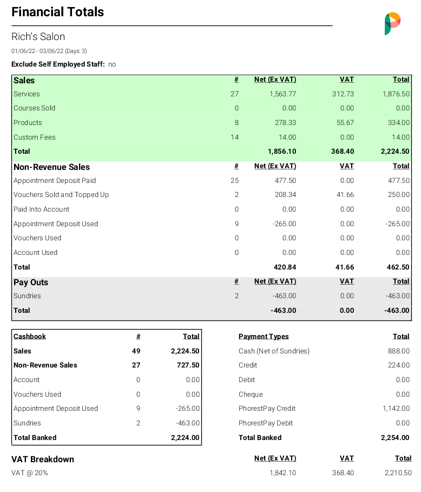Viewport: 421px width, 492px height.
Task: Click the Phorest logo icon
Action: [x=392, y=23]
